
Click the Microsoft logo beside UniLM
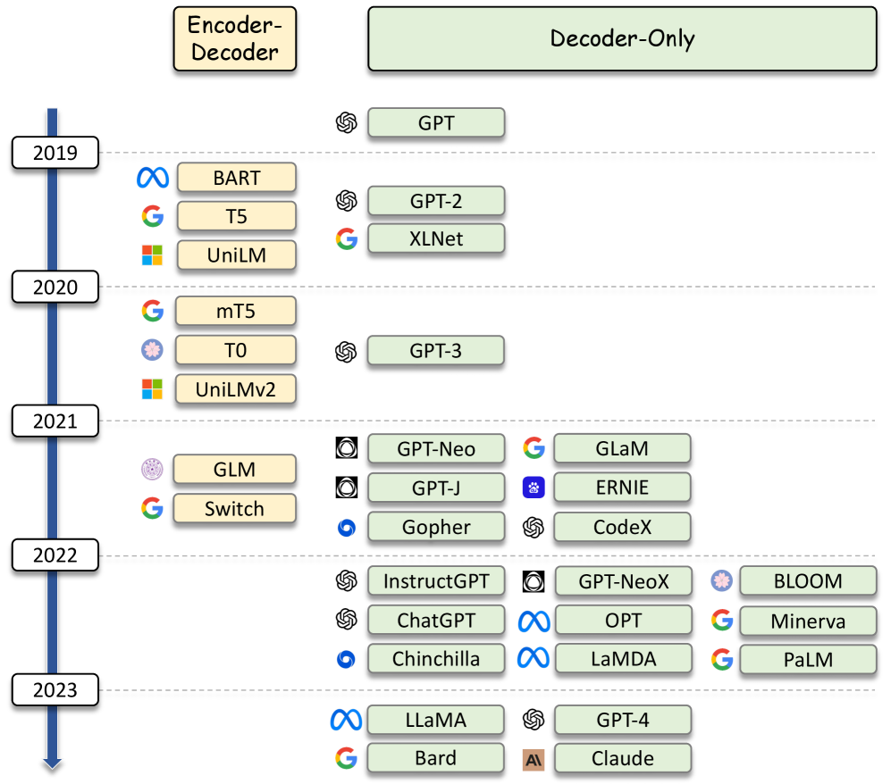[152, 255]
